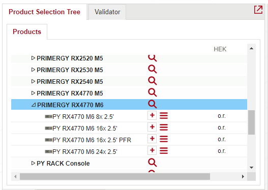
Task: Select PY RX4770 M6 8x 2.5' row
Action: tap(129, 116)
